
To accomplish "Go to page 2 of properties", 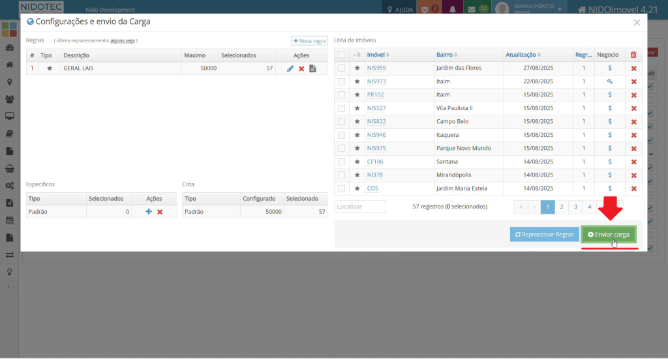I will point(562,207).
